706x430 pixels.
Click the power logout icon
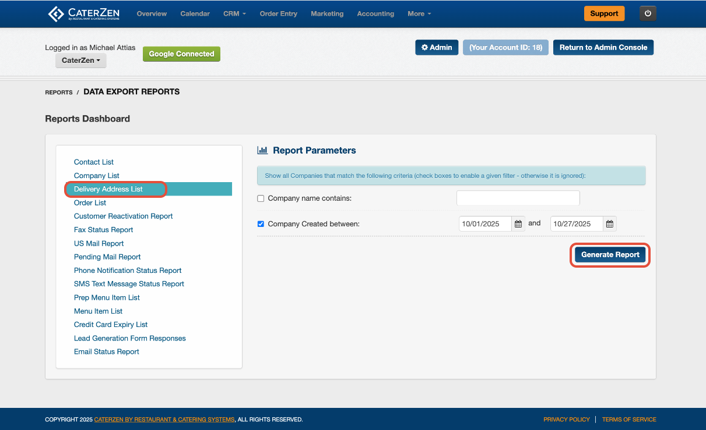pos(648,13)
